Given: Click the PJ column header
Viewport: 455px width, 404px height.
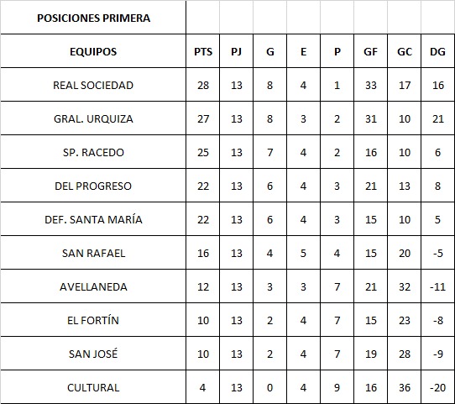Looking at the screenshot, I should (236, 51).
